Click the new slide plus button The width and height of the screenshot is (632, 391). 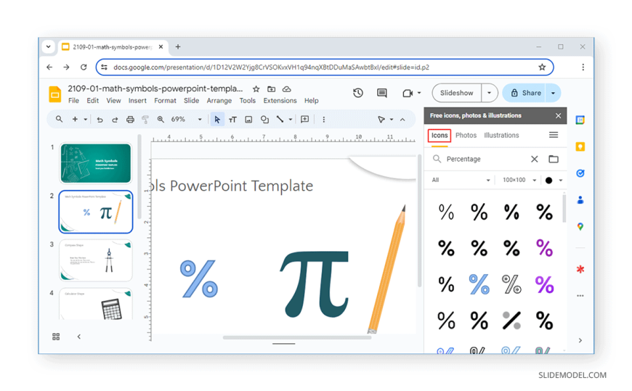pos(75,119)
